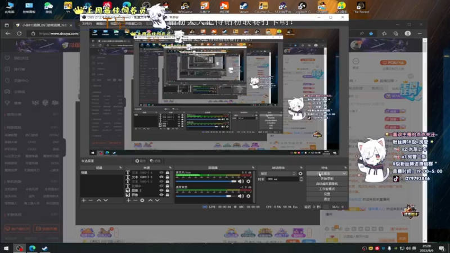Click the start recording button in OBS
450x253 pixels.
point(327,179)
